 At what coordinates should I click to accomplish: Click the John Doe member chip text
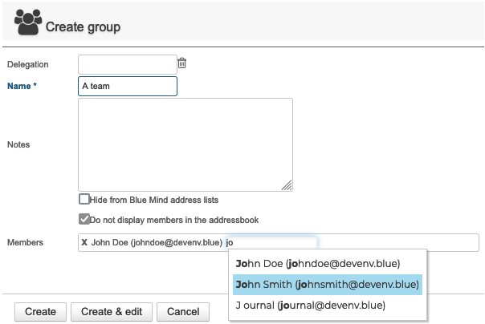157,242
